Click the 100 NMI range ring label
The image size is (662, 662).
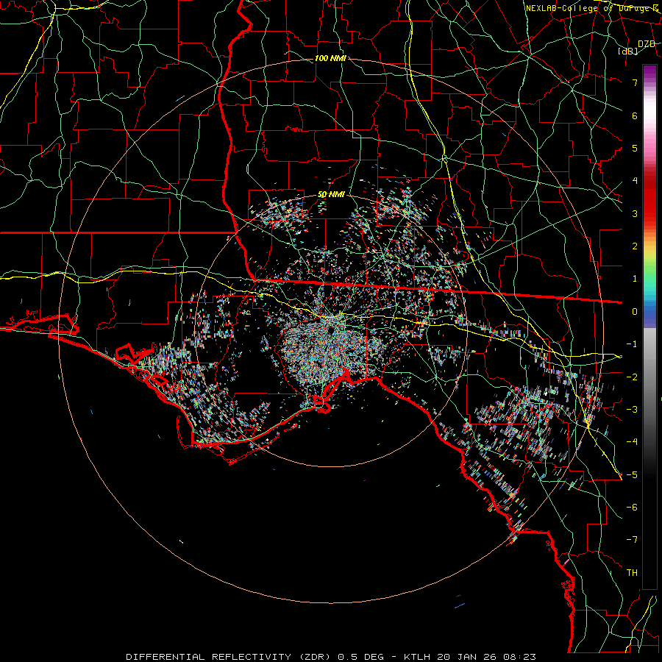[330, 58]
